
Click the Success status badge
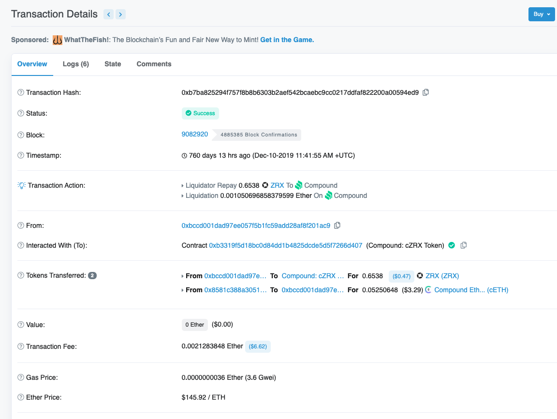tap(200, 113)
